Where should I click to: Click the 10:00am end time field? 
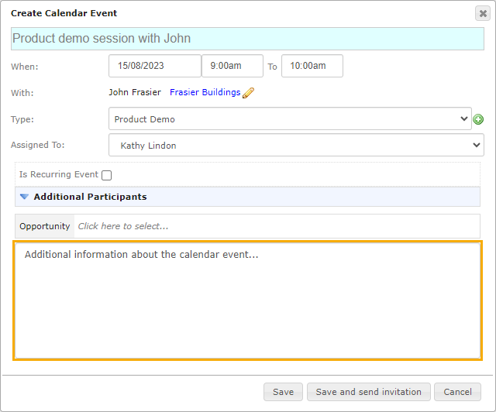[312, 66]
